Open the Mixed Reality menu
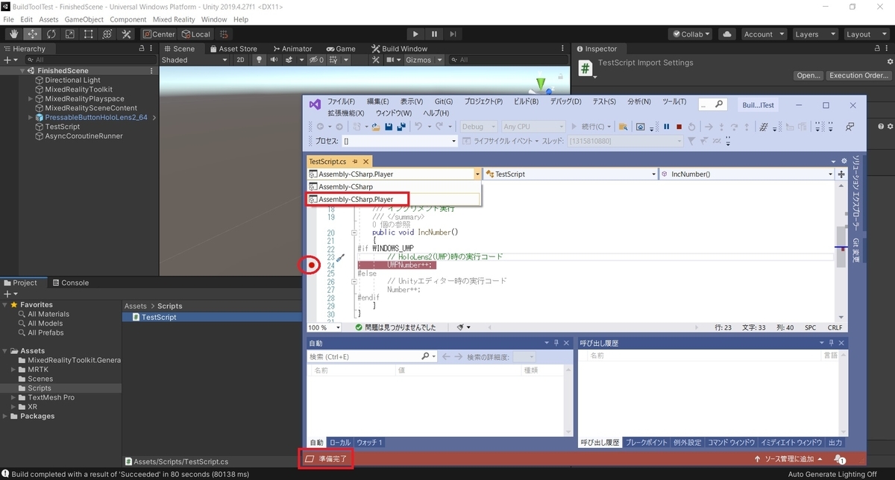Viewport: 895px width, 480px height. 175,19
